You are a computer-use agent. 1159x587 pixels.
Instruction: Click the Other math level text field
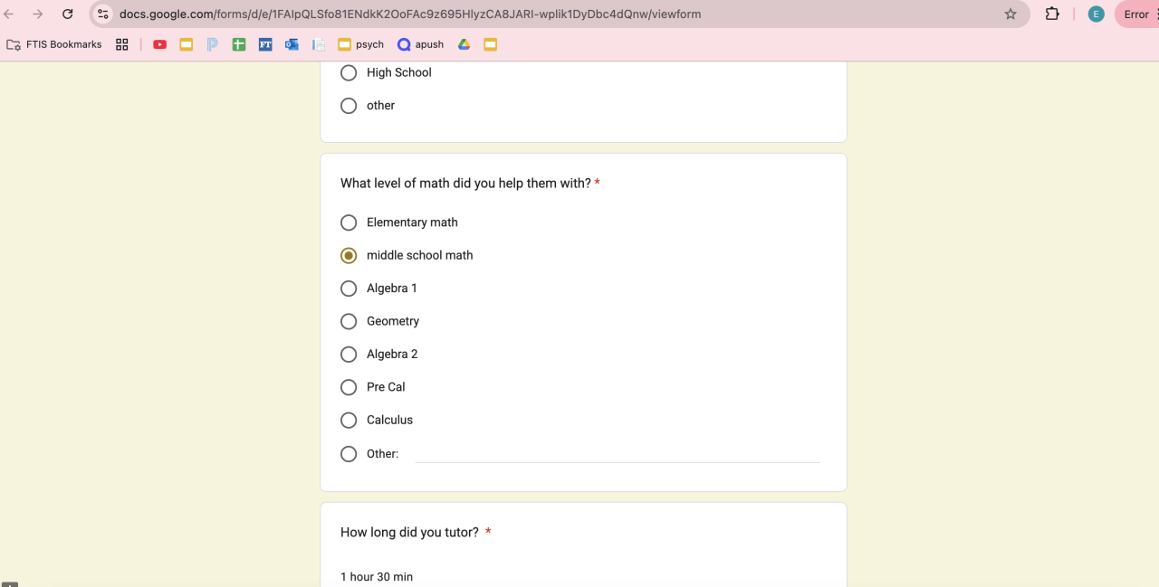tap(617, 453)
